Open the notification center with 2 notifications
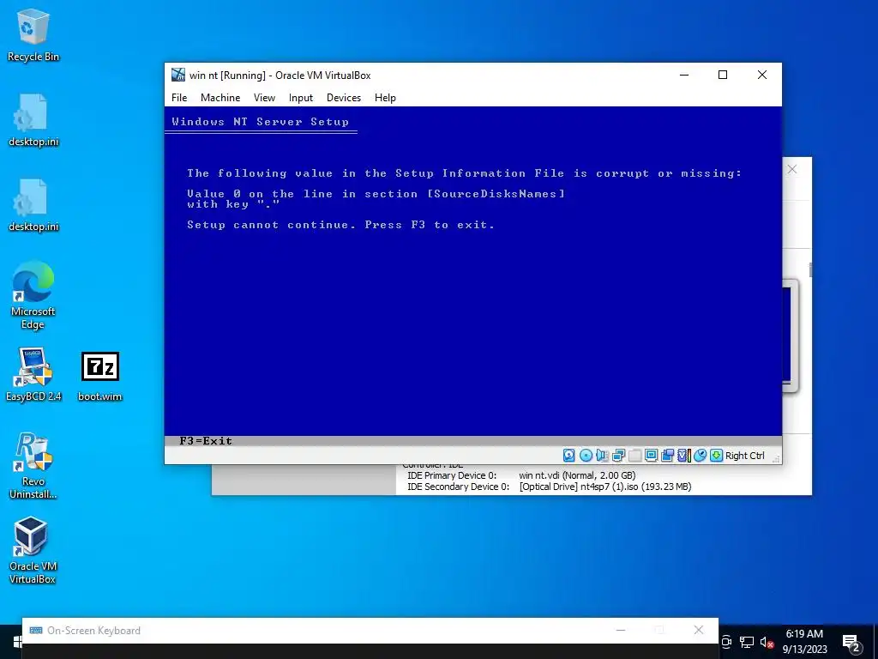Viewport: 878px width, 659px height. [x=851, y=644]
